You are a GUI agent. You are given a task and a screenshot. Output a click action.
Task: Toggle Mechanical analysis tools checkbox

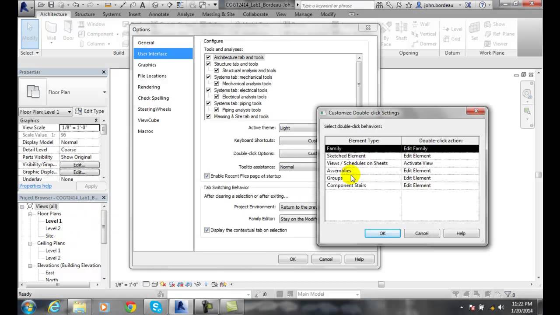click(217, 84)
